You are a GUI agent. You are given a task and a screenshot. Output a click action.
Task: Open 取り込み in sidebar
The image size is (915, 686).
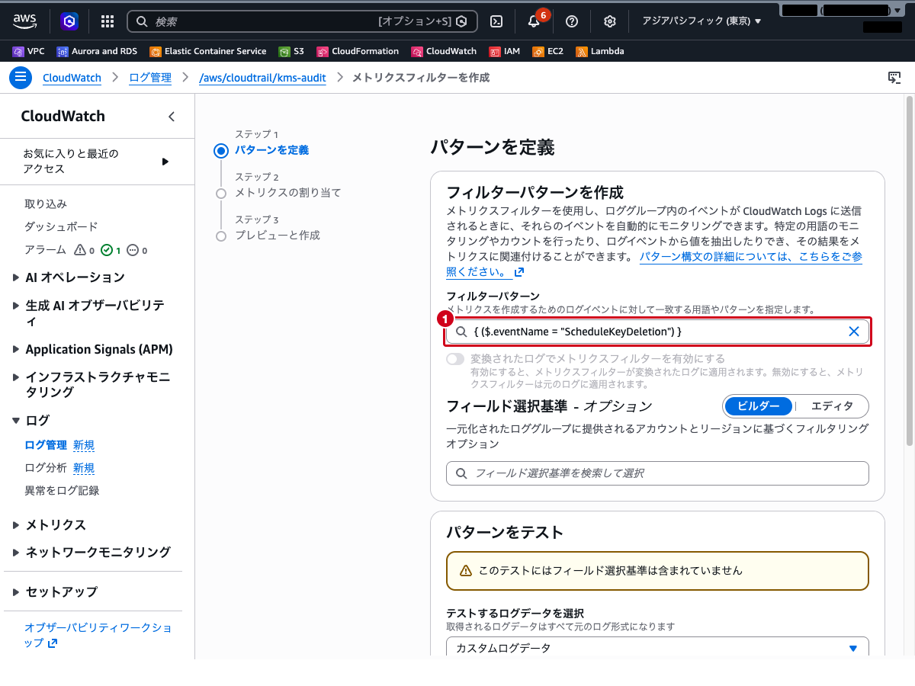46,204
